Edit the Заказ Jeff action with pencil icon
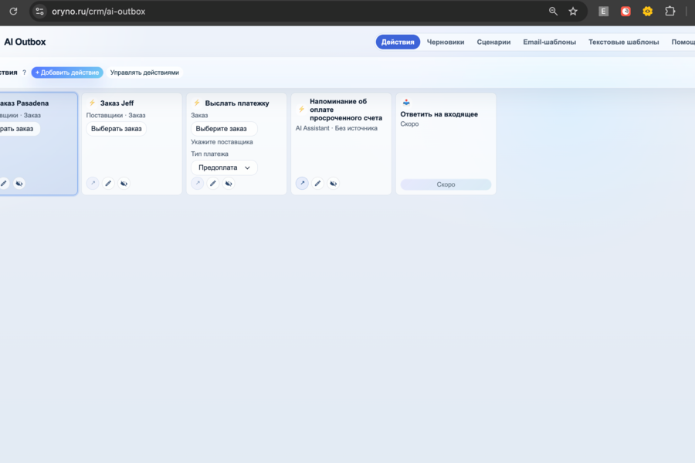This screenshot has height=463, width=695. coord(108,183)
